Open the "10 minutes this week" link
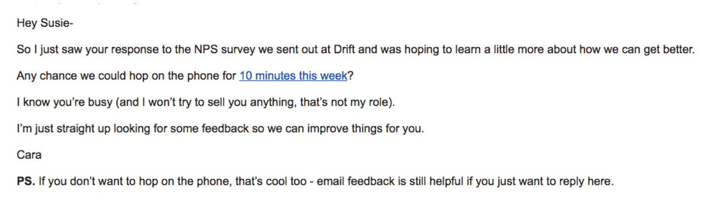The image size is (722, 217). pos(294,76)
